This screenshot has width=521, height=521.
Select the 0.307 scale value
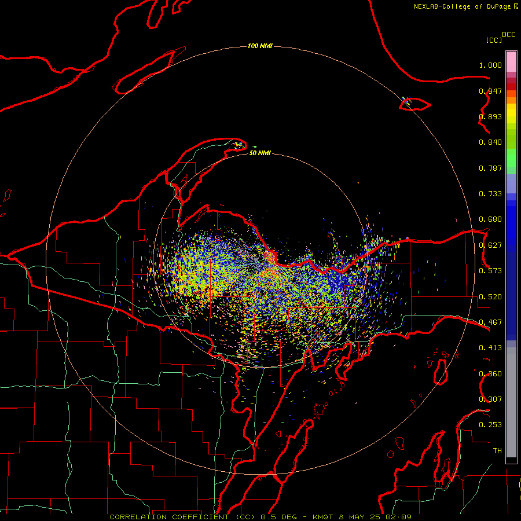click(x=490, y=399)
